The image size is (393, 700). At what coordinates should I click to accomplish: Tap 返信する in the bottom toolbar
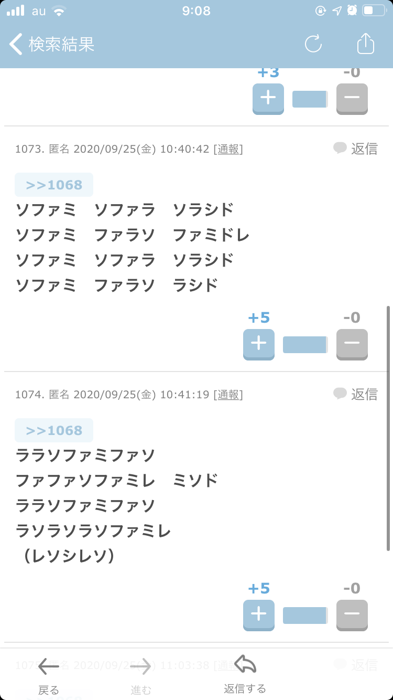coord(245,674)
